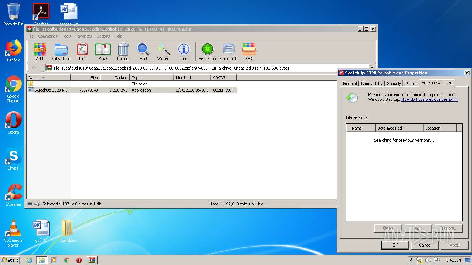Open the VLC media player shortcut
Viewport: 472px width, 265px height.
point(13,233)
